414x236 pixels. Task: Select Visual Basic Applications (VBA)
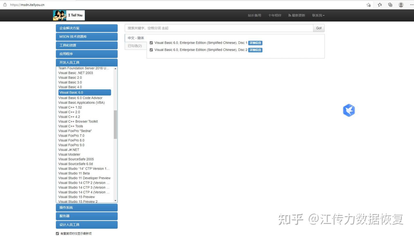pyautogui.click(x=81, y=103)
